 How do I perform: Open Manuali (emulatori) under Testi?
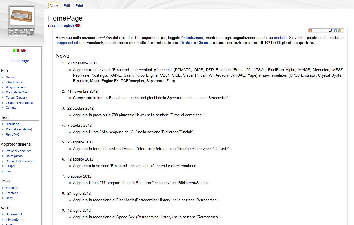pyautogui.click(x=19, y=129)
